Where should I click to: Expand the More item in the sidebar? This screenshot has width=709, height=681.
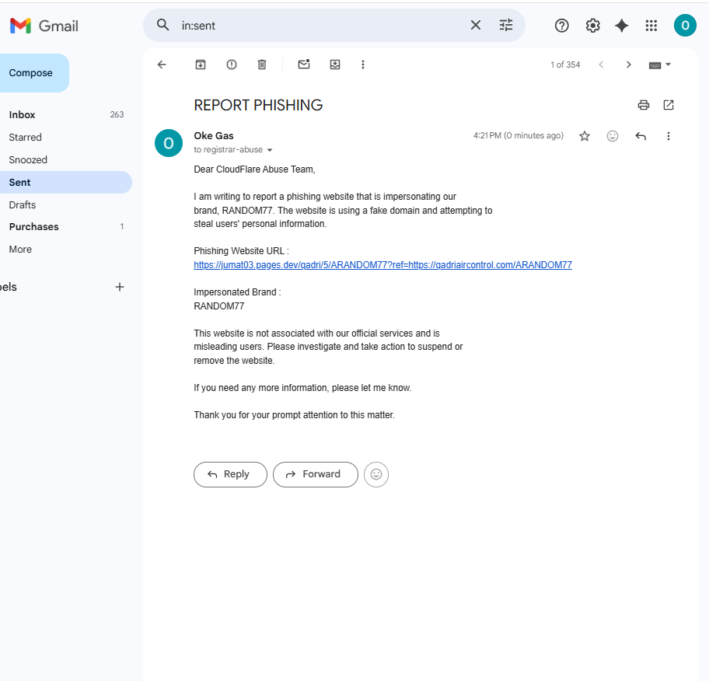tap(20, 250)
